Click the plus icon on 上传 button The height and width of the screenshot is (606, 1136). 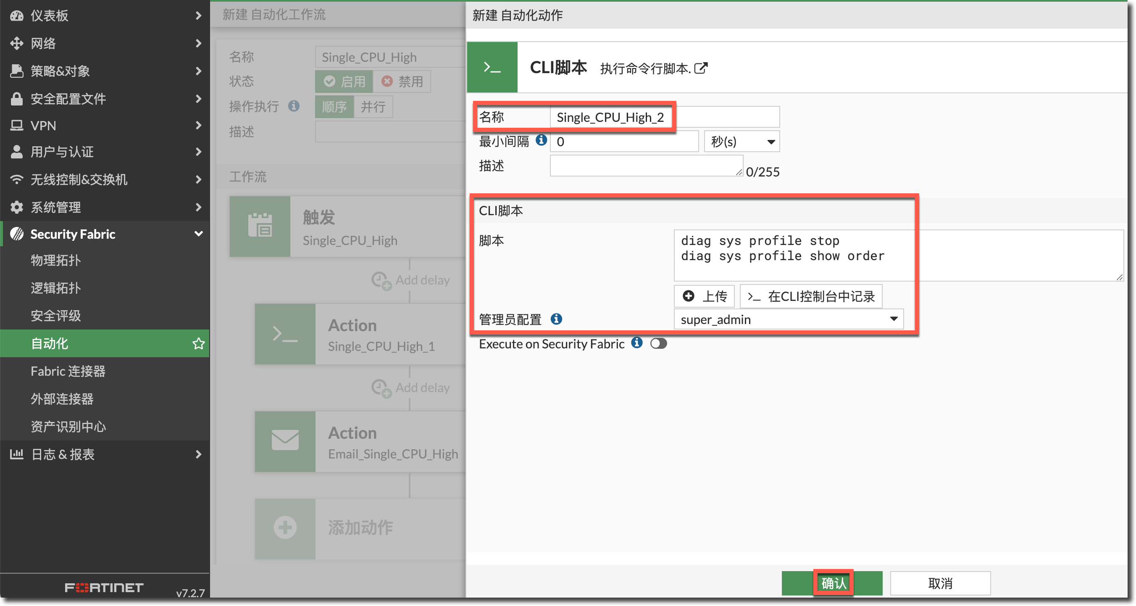[689, 296]
